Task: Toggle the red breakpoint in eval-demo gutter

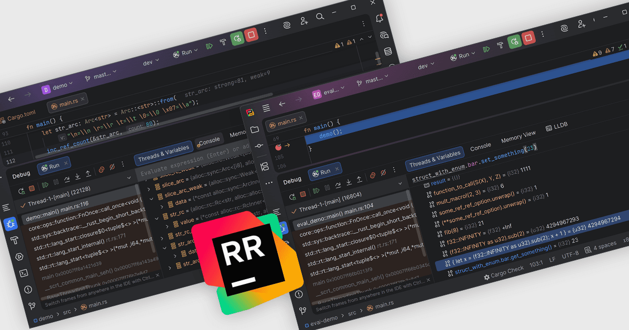Action: [278, 148]
